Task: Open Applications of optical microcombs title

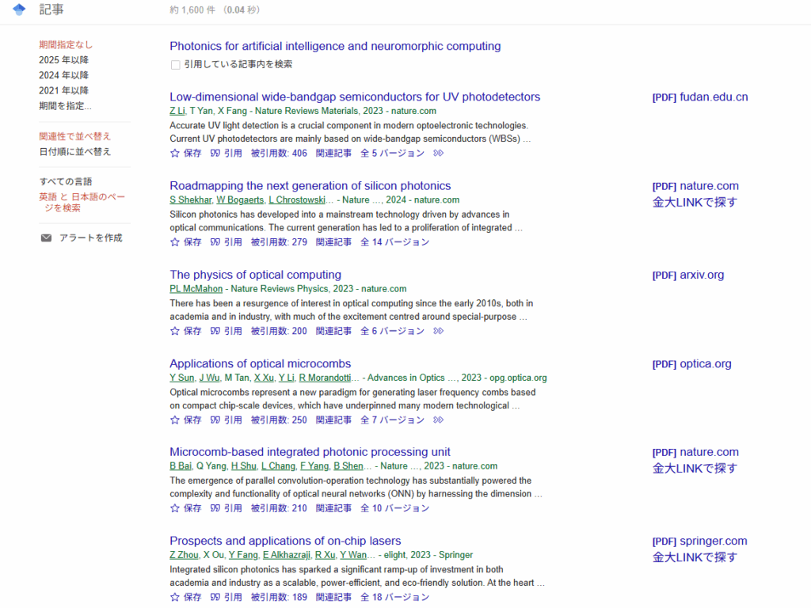Action: (260, 363)
